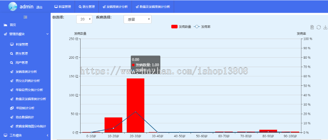Click chart data view document icon
Viewport: 328px width, 140px height.
(312, 27)
